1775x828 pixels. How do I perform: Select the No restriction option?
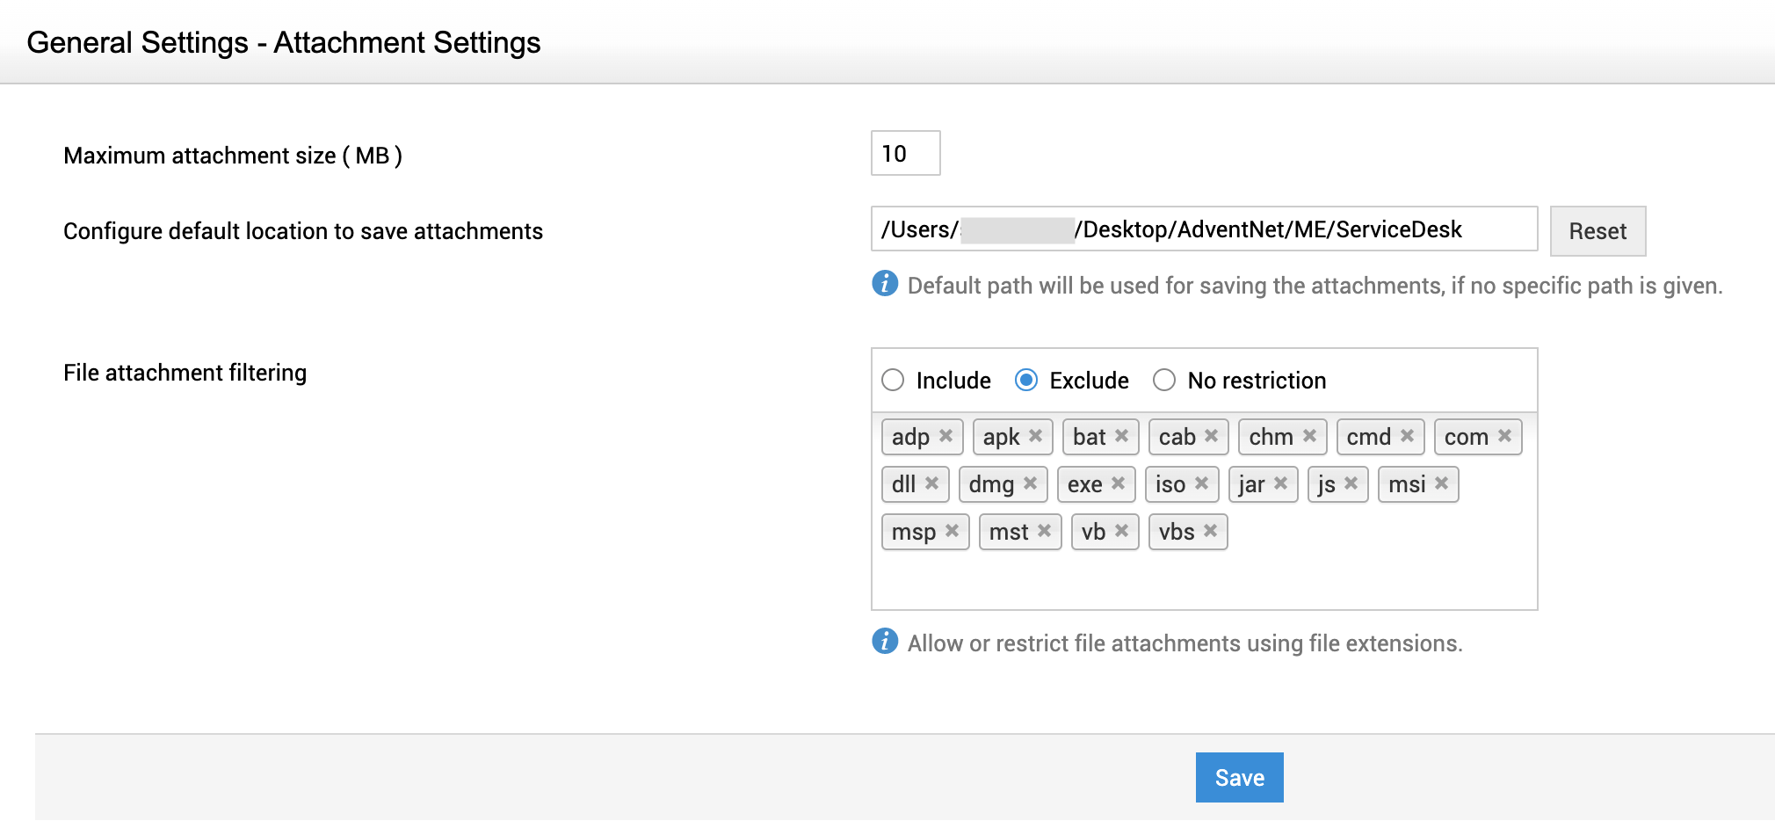(x=1164, y=380)
